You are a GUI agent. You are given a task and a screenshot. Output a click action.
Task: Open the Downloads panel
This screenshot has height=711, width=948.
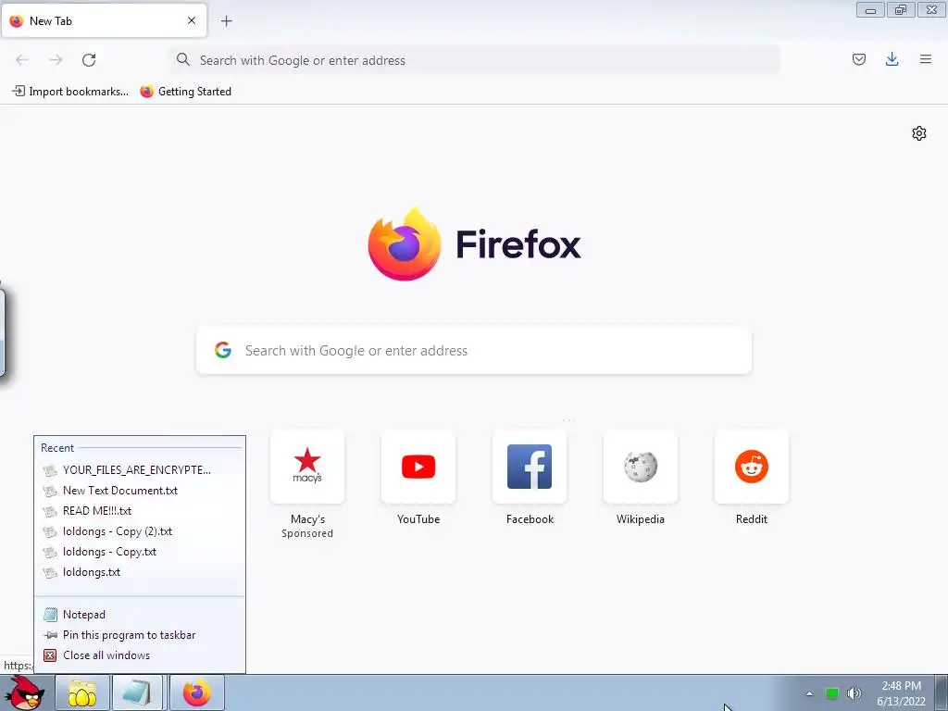pos(892,59)
